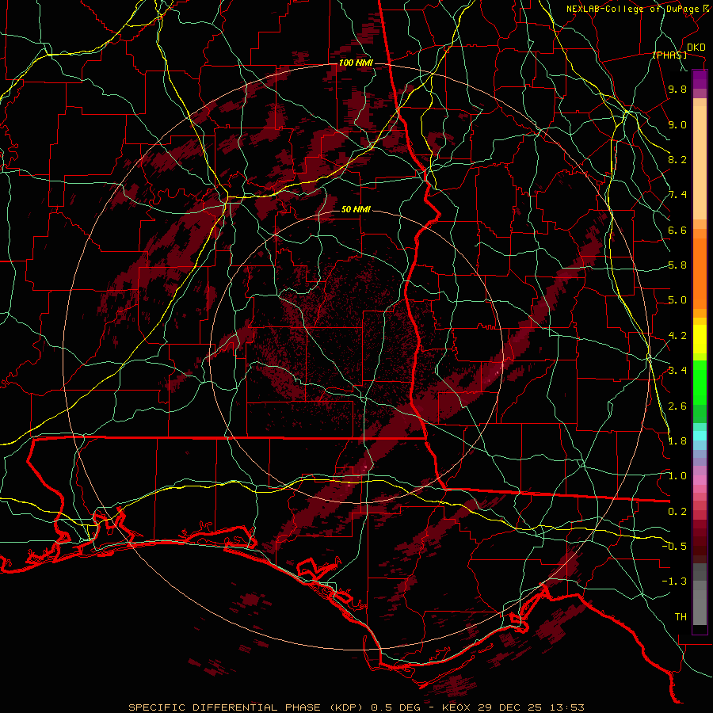Viewport: 713px width, 713px height.
Task: Click the TH threshold label on the scale
Action: pos(681,616)
